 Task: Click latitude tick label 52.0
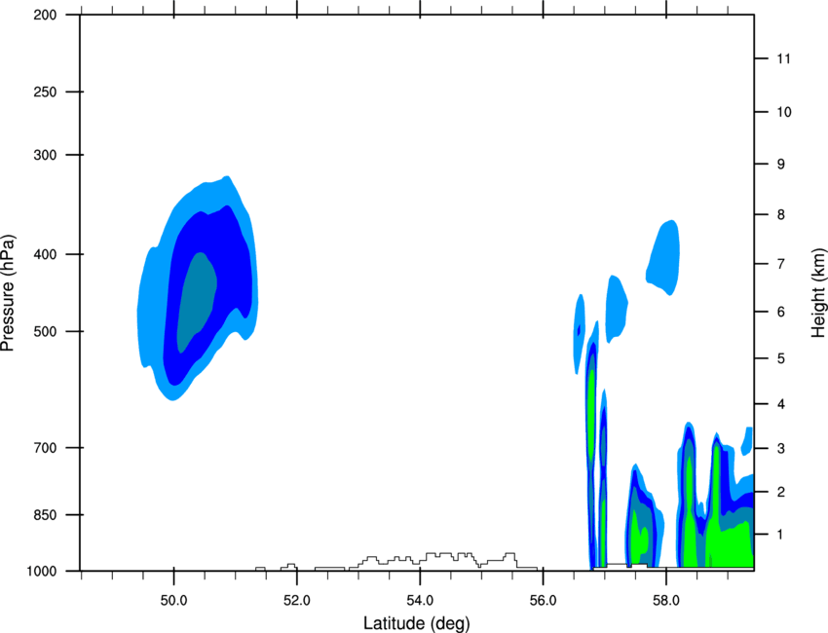click(297, 601)
